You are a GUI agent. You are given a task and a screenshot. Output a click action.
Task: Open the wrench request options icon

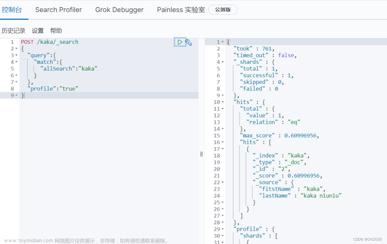tap(188, 43)
